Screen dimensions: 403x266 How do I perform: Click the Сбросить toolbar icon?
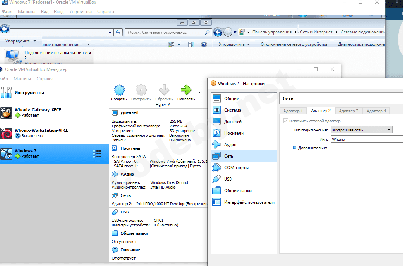coord(164,90)
